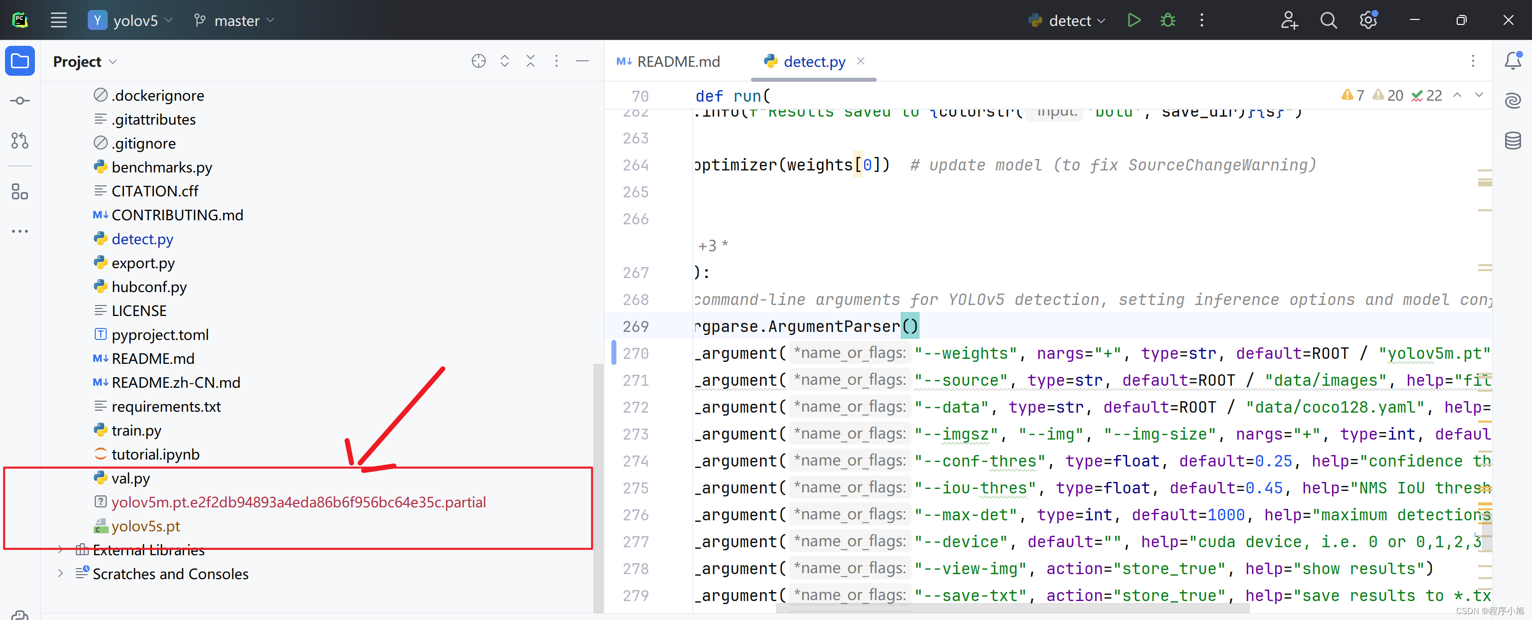The height and width of the screenshot is (620, 1532).
Task: Open train.py in project tree
Action: click(x=136, y=431)
